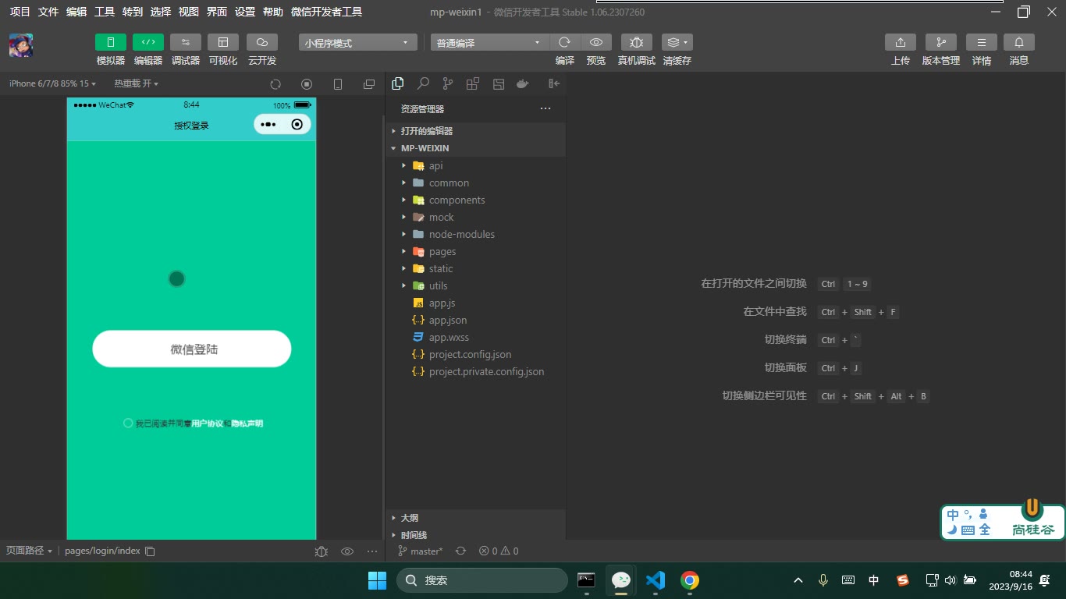Open the search icon in the editor sidebar

coord(423,83)
